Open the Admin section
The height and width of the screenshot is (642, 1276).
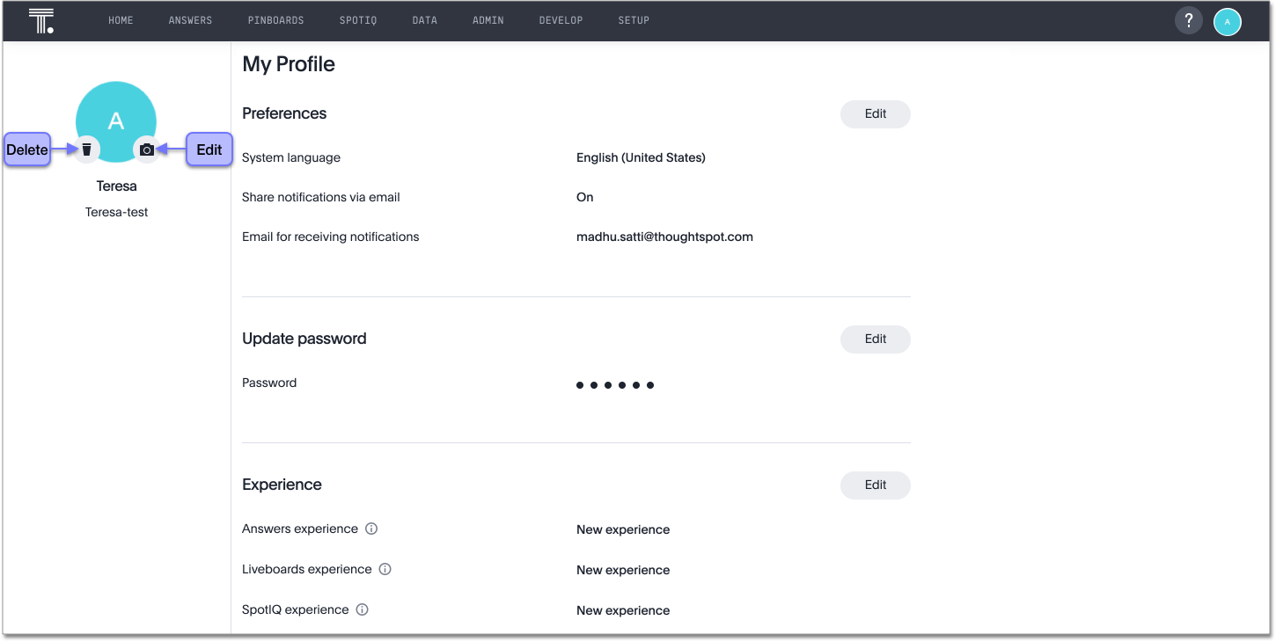coord(488,21)
